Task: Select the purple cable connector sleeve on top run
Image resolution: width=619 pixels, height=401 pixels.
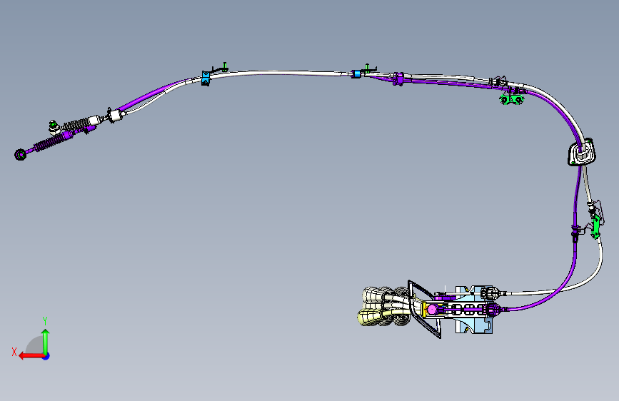Action: 398,78
